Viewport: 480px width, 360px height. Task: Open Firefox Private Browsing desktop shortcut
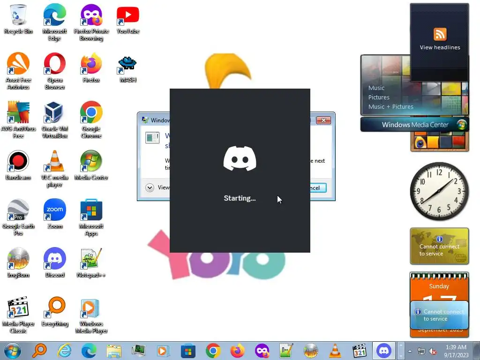click(91, 22)
